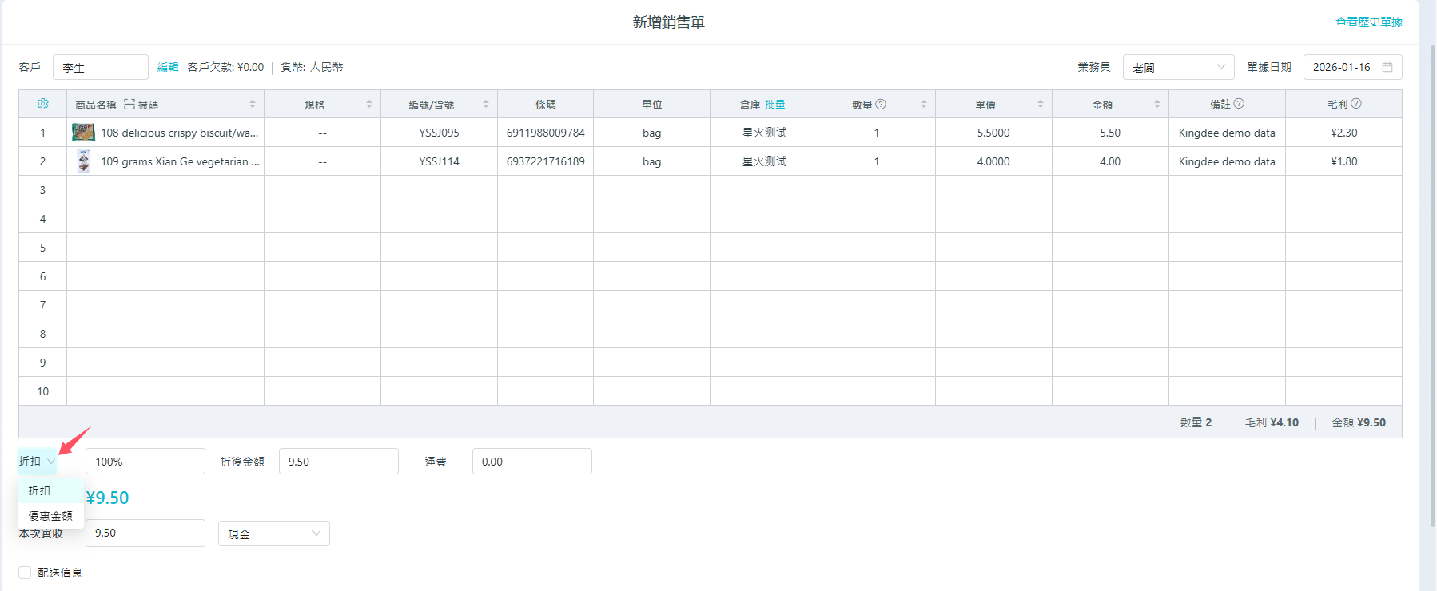This screenshot has height=591, width=1437.
Task: Choose the 折扣 option in the list
Action: [40, 490]
